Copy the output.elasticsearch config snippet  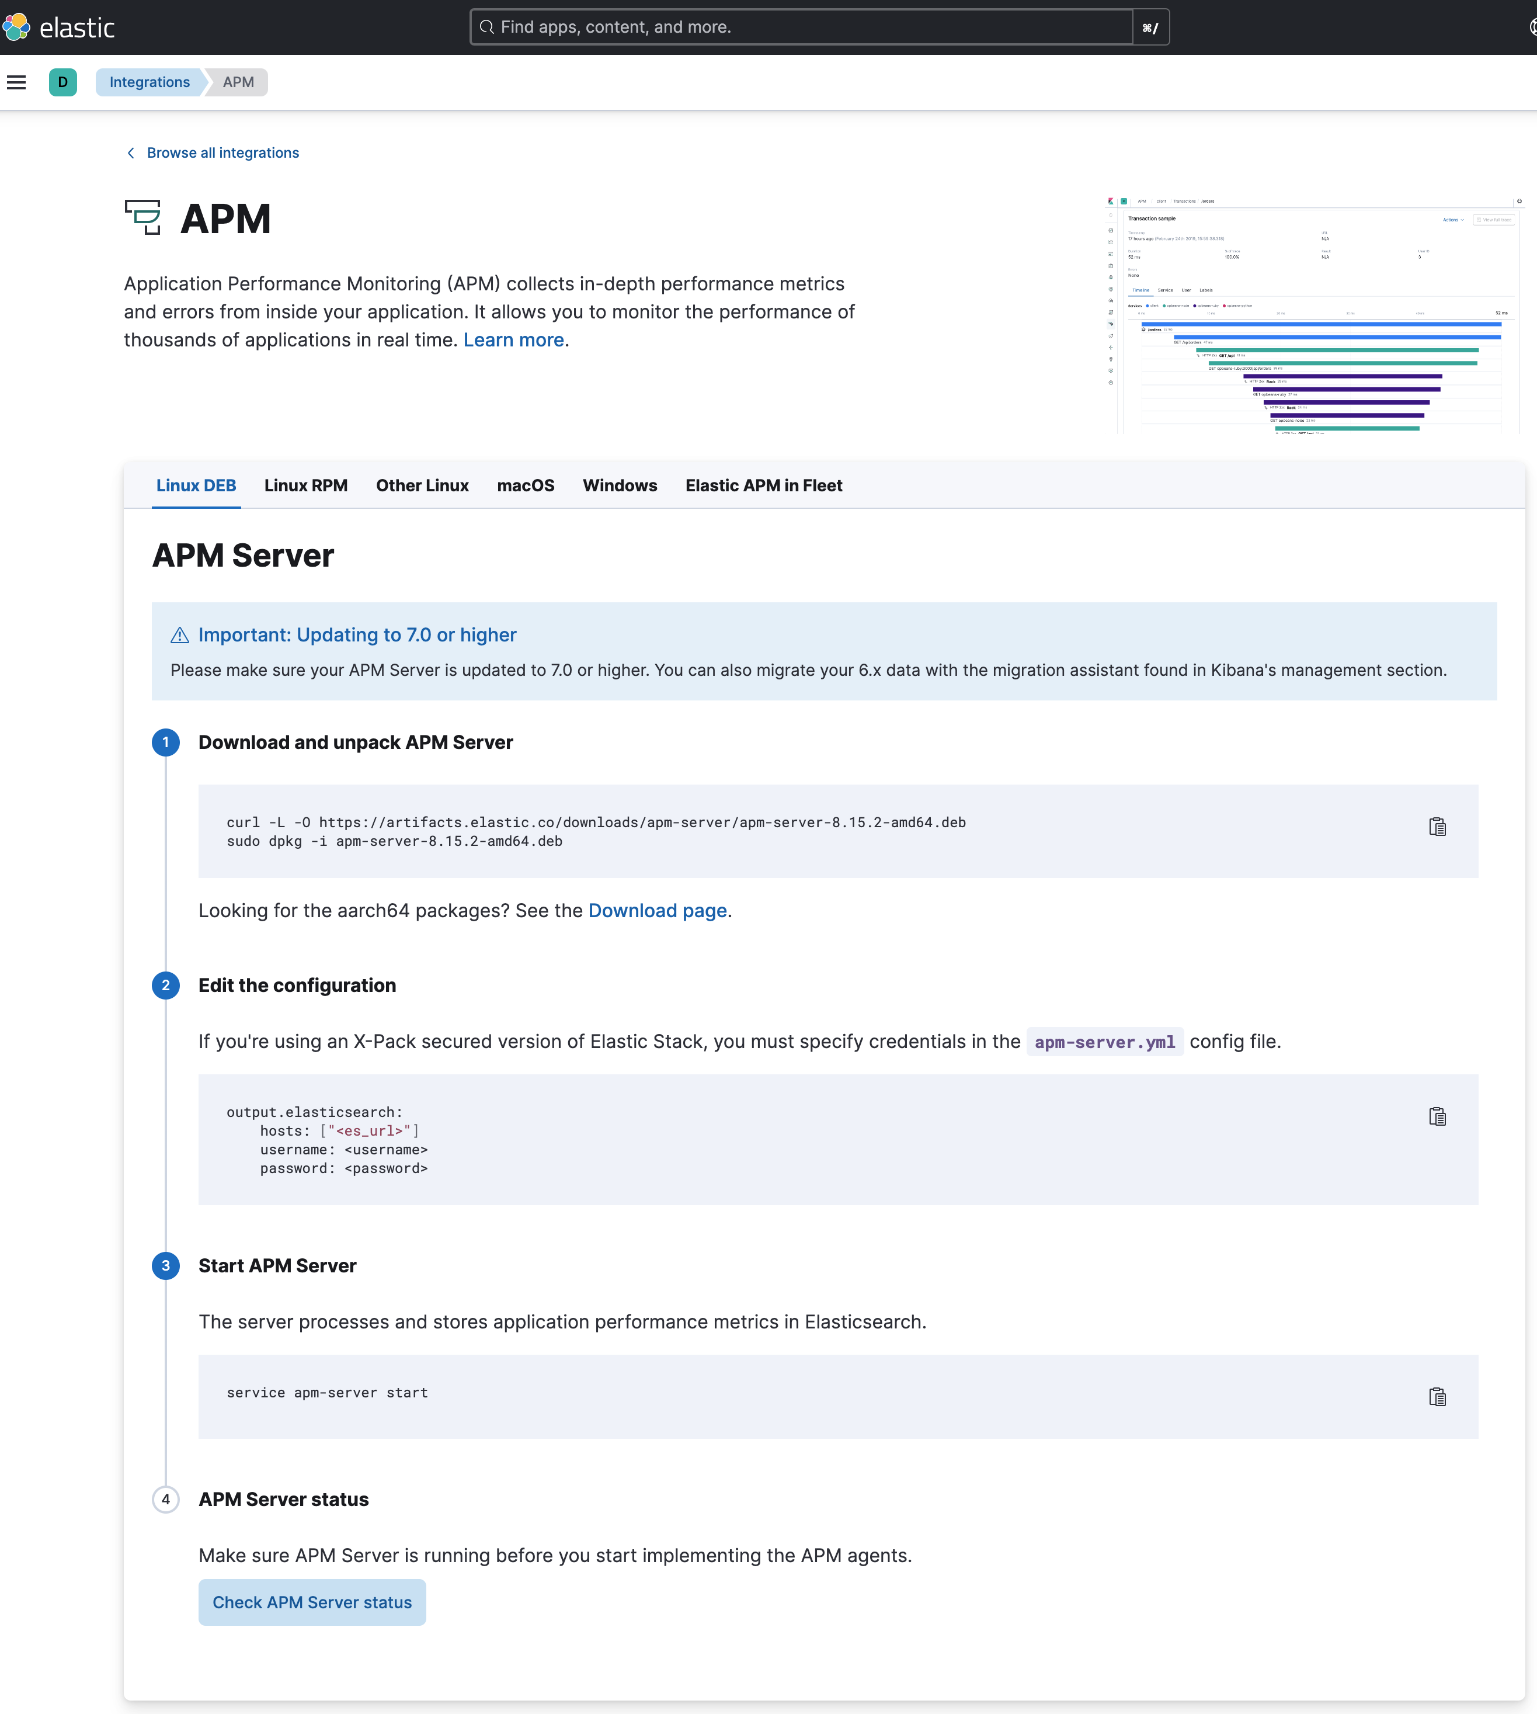coord(1437,1116)
